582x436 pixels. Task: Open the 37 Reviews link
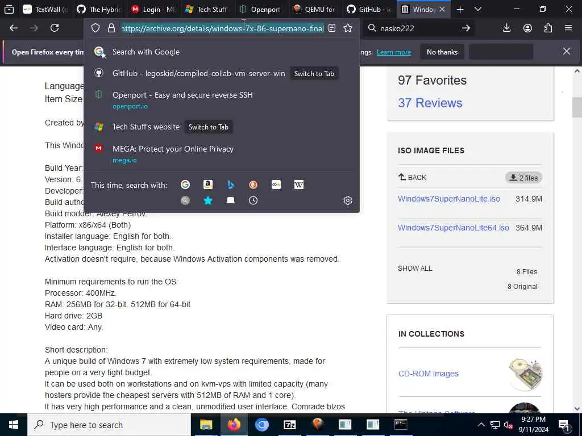(430, 103)
